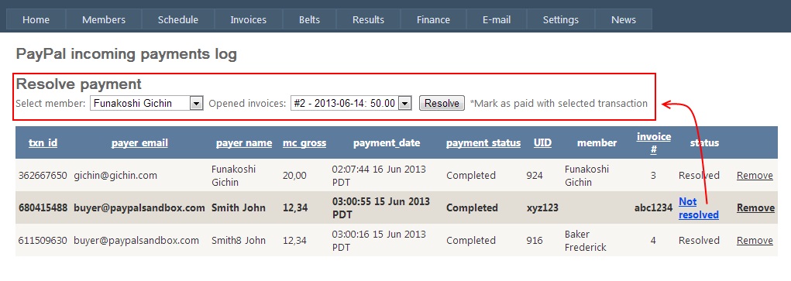This screenshot has height=281, width=791.
Task: Remove the Baker Frederick transaction row
Action: [755, 240]
